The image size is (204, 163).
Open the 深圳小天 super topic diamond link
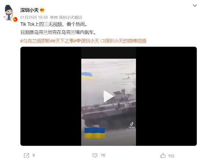pyautogui.click(x=88, y=41)
